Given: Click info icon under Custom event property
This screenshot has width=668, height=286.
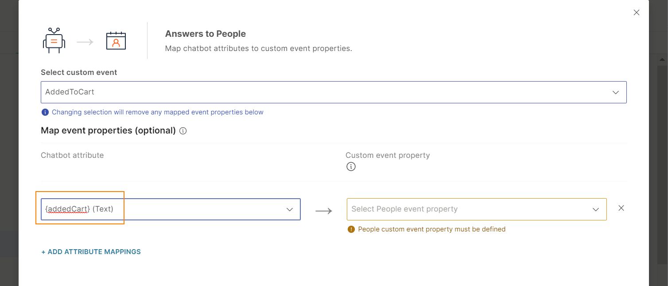Looking at the screenshot, I should pos(351,167).
